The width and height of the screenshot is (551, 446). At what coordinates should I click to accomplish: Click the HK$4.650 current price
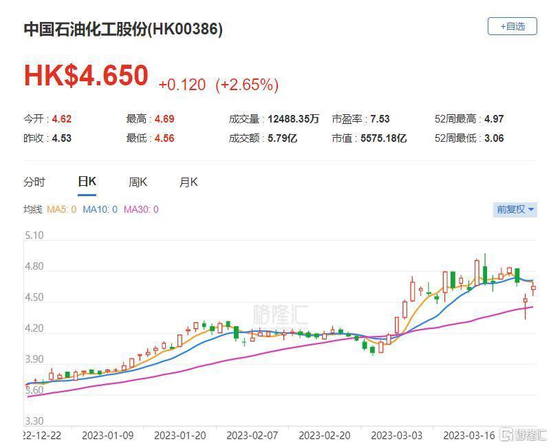point(86,75)
